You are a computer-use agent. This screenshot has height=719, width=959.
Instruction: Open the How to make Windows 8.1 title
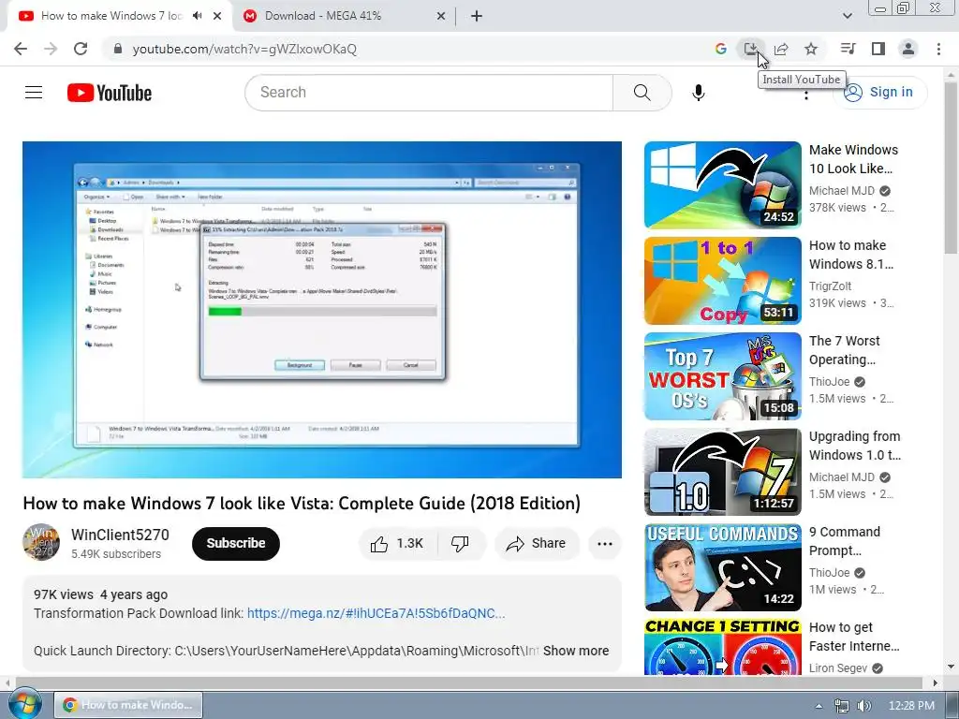click(850, 255)
